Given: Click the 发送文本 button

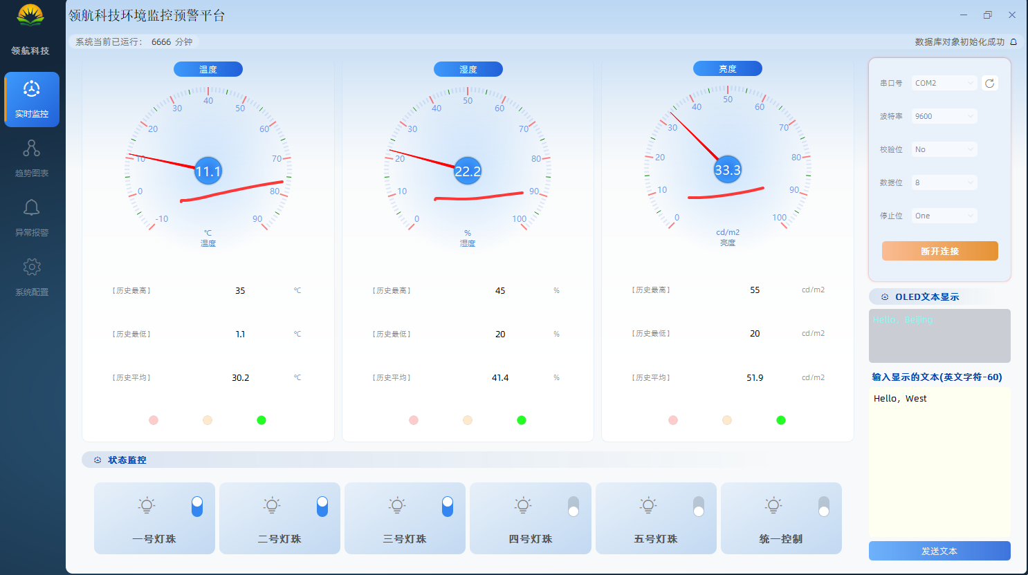Looking at the screenshot, I should pyautogui.click(x=939, y=551).
